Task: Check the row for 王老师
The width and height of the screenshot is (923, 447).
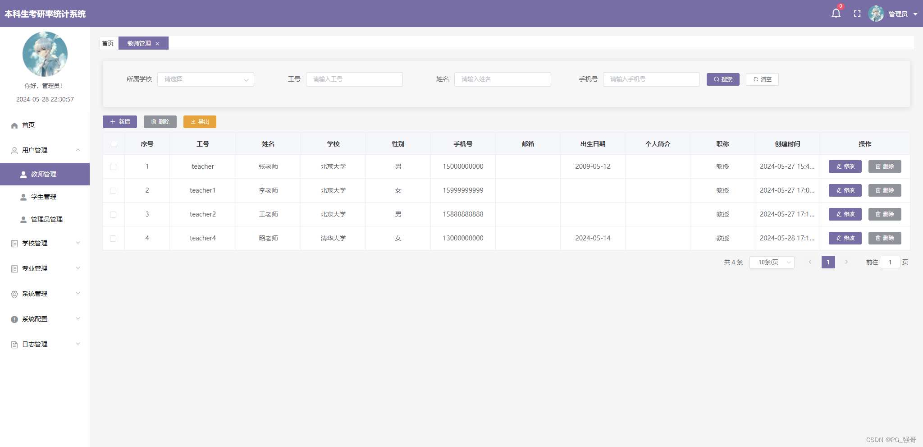Action: [113, 215]
